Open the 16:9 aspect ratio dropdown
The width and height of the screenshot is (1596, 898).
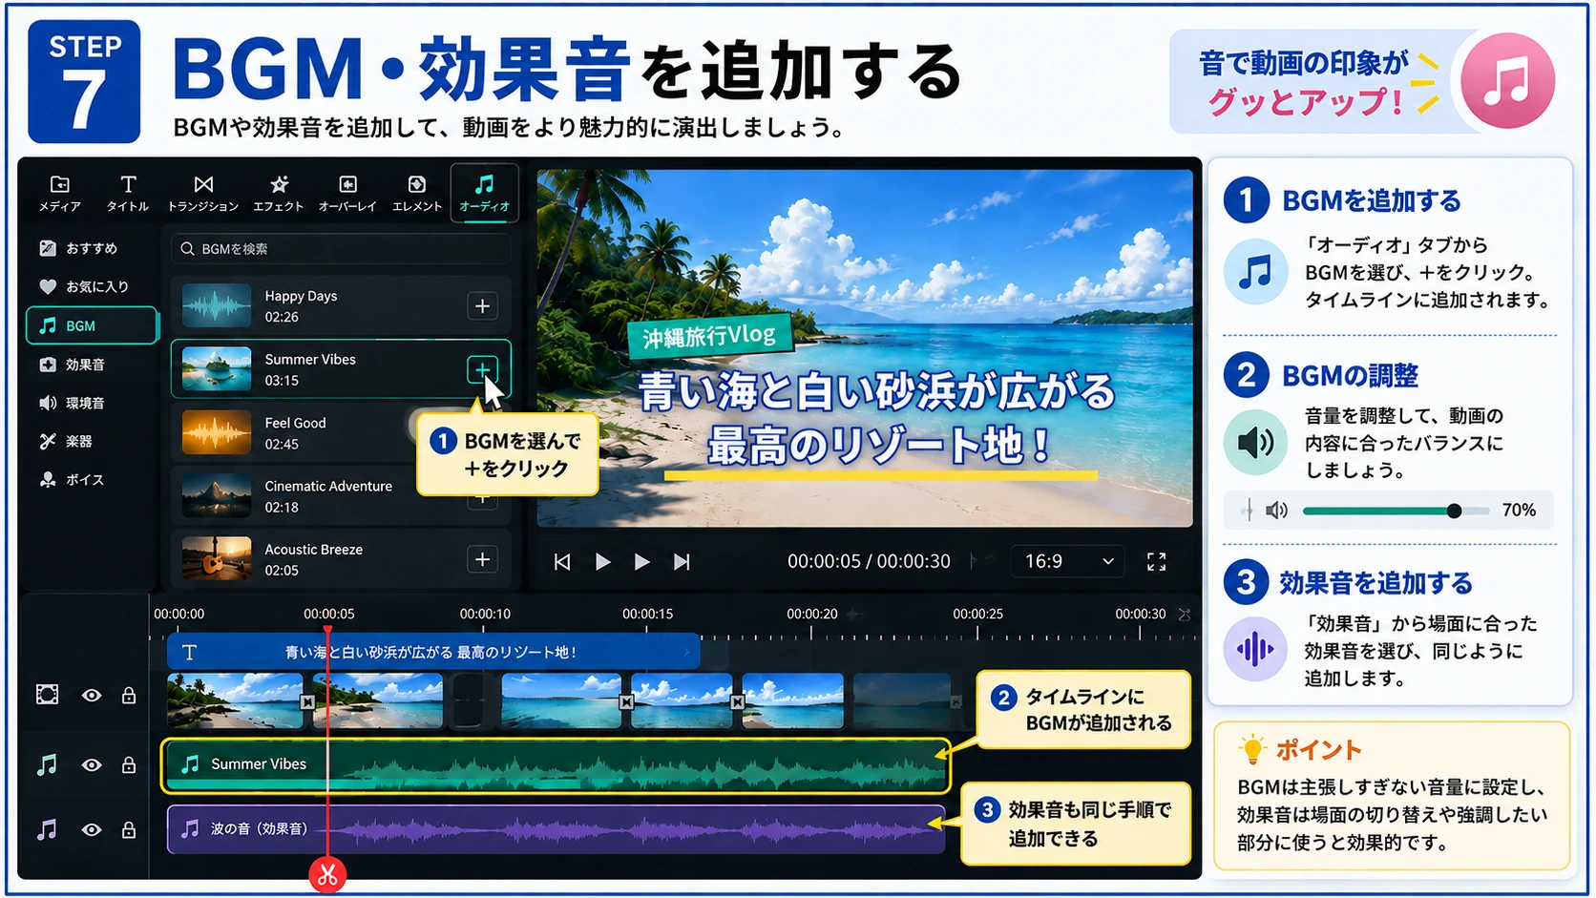pyautogui.click(x=1067, y=561)
